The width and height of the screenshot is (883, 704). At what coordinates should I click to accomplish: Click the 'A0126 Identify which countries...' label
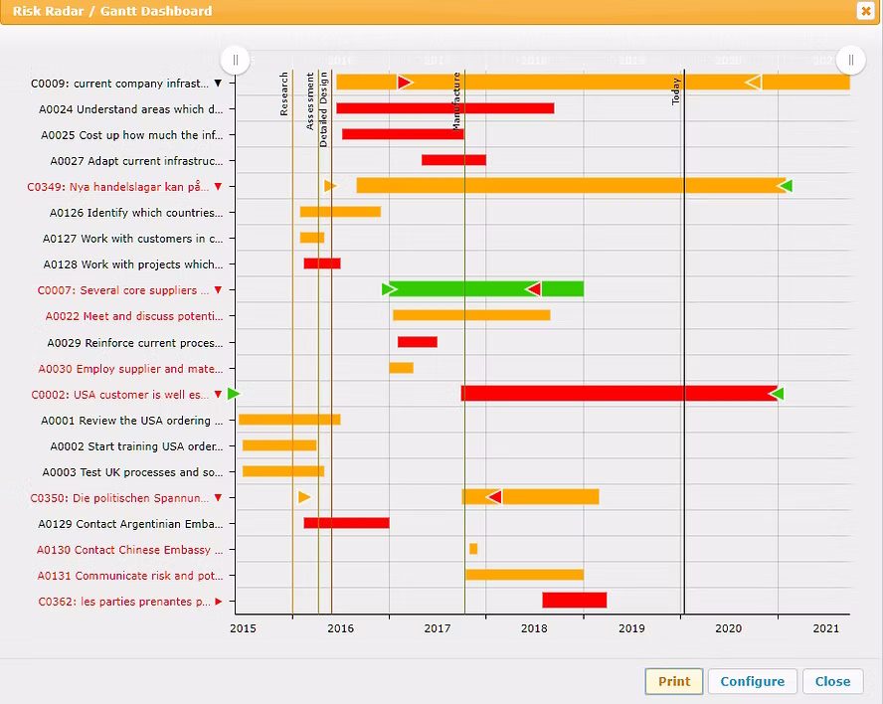pyautogui.click(x=136, y=213)
